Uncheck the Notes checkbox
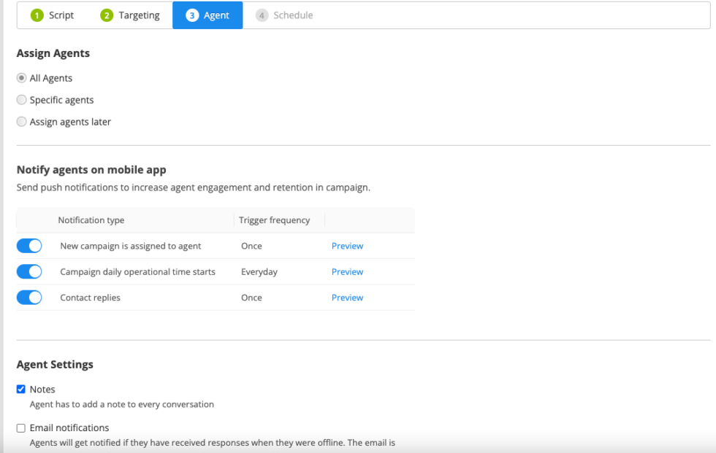This screenshot has height=453, width=716. pyautogui.click(x=21, y=389)
